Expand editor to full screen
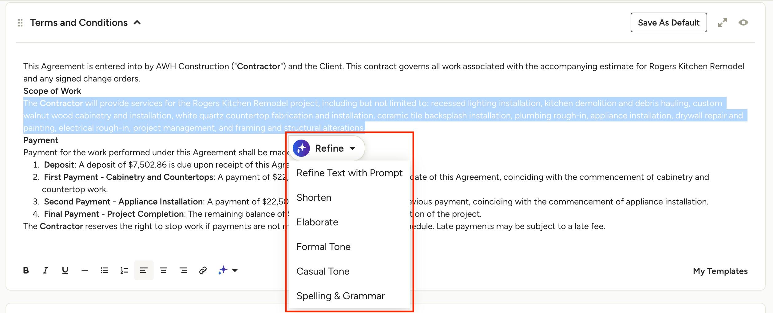773x313 pixels. pyautogui.click(x=723, y=22)
